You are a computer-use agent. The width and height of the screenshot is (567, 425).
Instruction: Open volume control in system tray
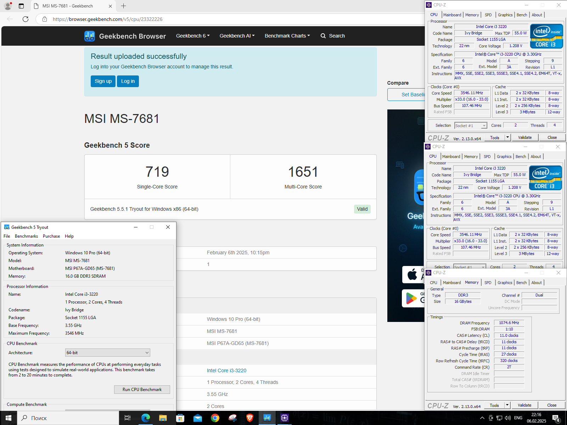click(x=507, y=418)
